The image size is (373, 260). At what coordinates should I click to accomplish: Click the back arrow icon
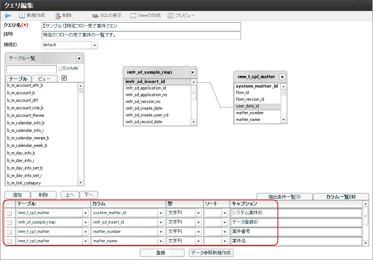click(8, 16)
